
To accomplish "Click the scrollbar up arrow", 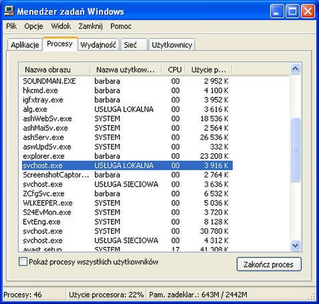I will [296, 69].
